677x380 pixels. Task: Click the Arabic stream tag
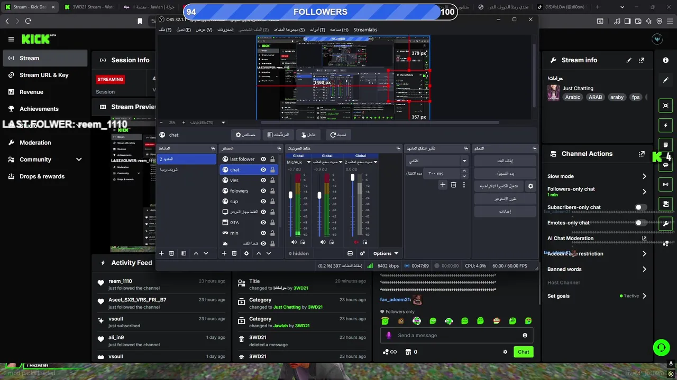(x=573, y=97)
